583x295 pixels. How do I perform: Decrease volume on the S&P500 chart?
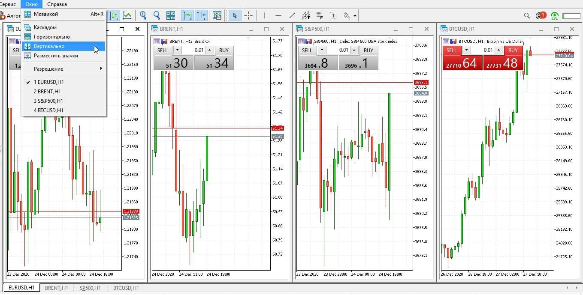[x=322, y=50]
